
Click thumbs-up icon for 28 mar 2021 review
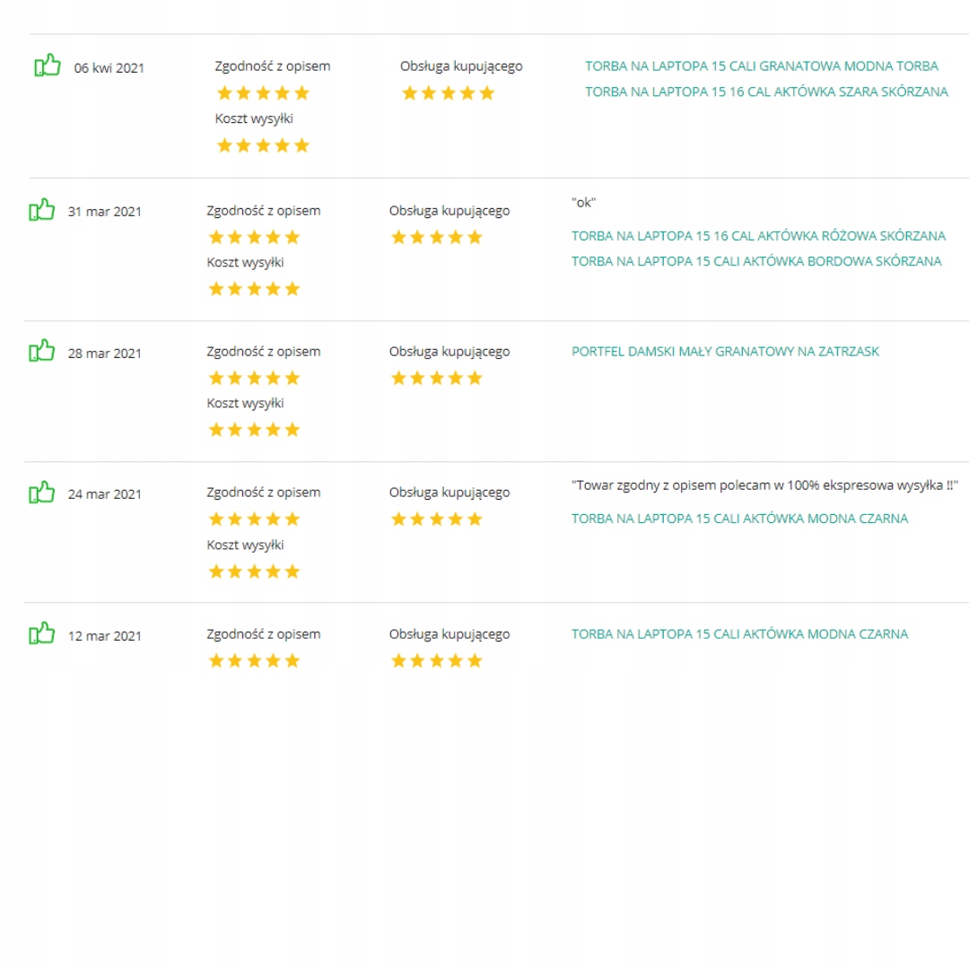pyautogui.click(x=41, y=351)
